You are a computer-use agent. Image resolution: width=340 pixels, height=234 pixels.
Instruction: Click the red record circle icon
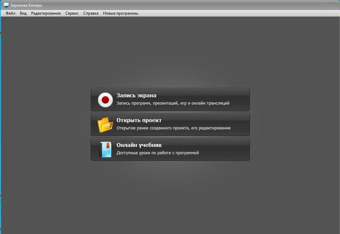105,100
